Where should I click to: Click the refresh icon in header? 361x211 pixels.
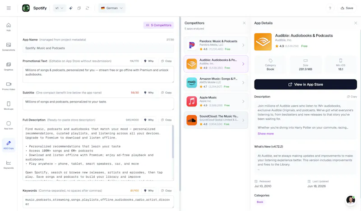coord(87,8)
